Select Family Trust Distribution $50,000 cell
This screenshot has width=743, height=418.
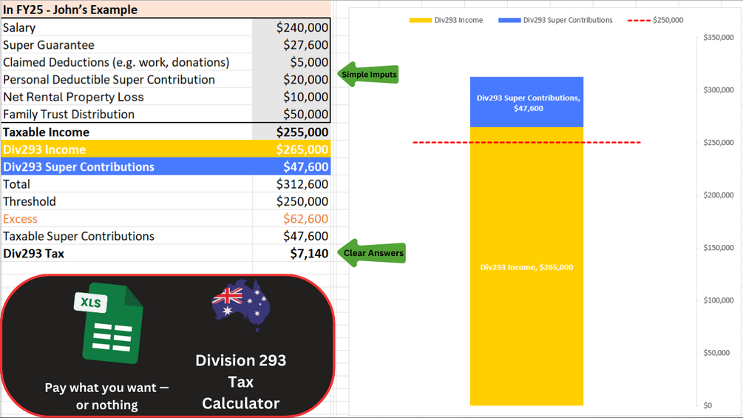point(291,114)
